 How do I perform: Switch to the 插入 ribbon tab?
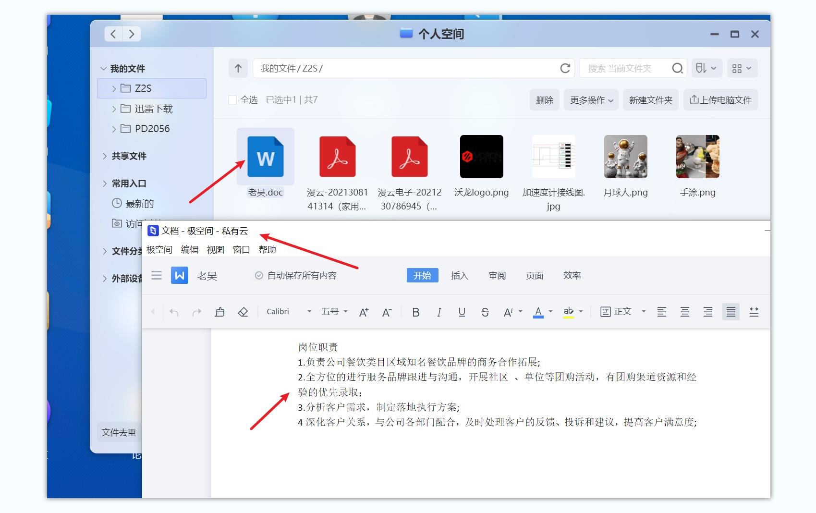pos(459,275)
